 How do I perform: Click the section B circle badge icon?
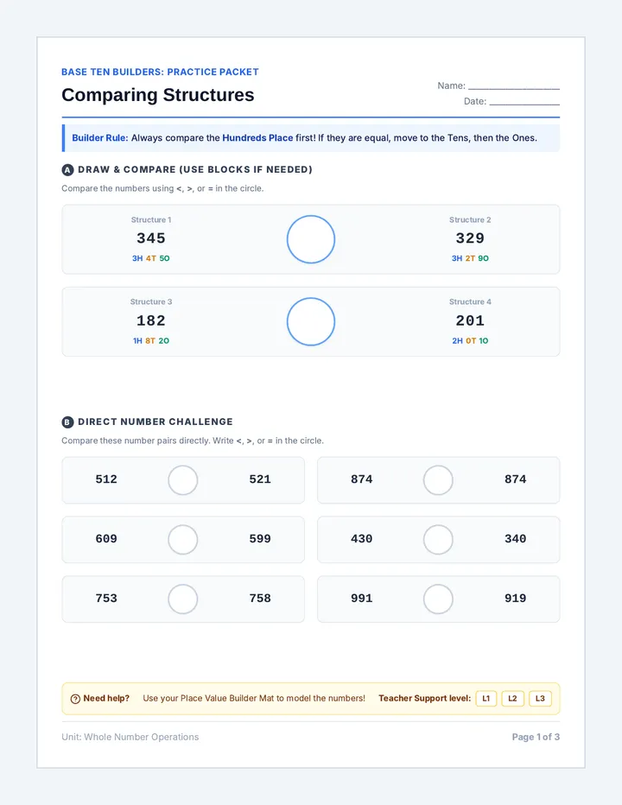pos(67,422)
